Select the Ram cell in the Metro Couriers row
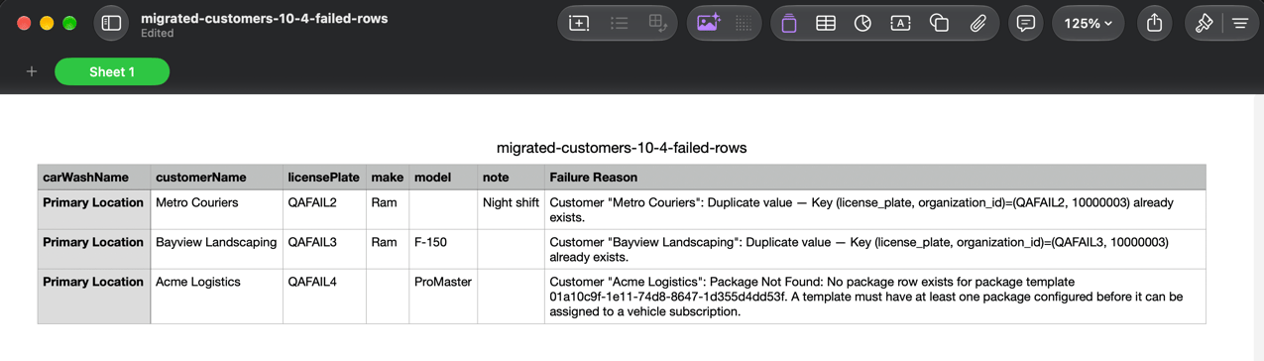Screen dimensions: 1264x361 pyautogui.click(x=388, y=209)
